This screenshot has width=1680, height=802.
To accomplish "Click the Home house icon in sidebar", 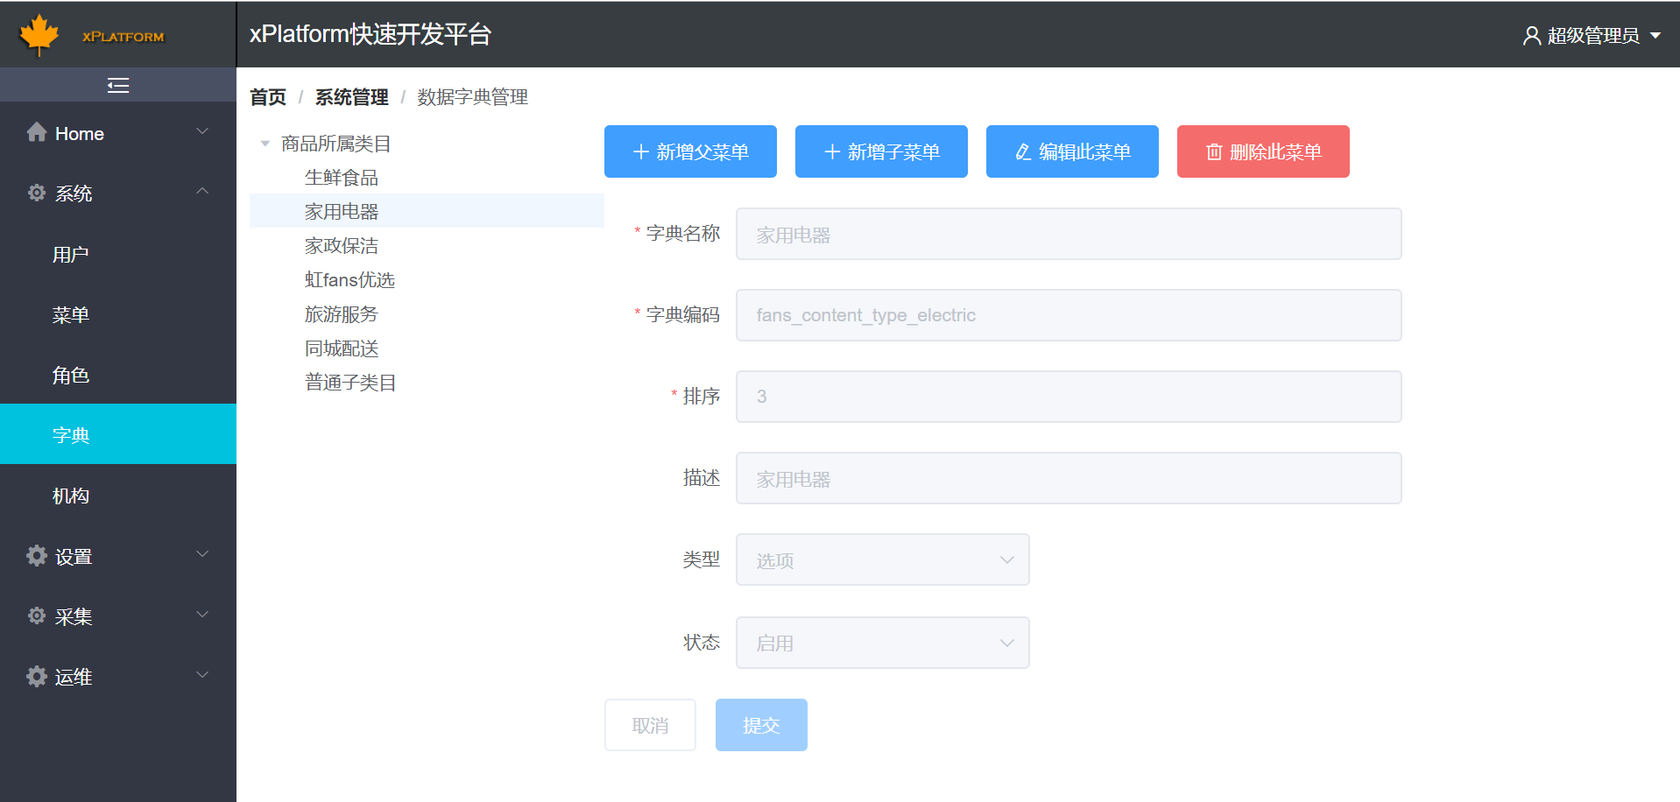I will 37,131.
